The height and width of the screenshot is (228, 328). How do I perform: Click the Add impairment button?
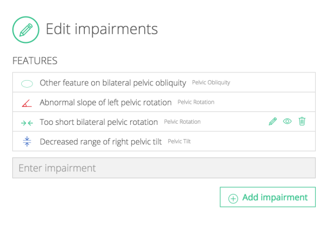pos(267,197)
